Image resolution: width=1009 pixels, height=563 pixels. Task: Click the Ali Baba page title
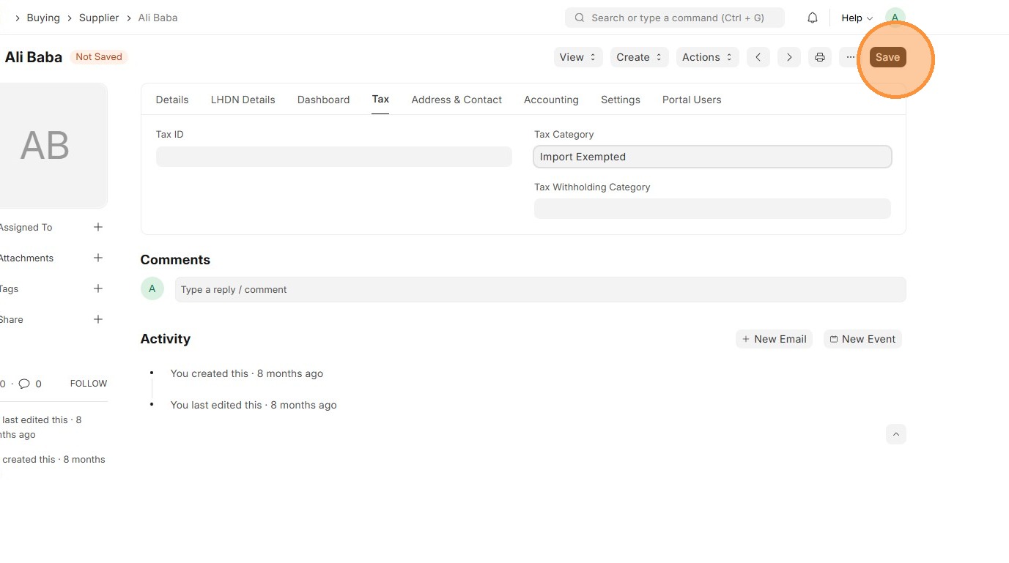pos(34,57)
